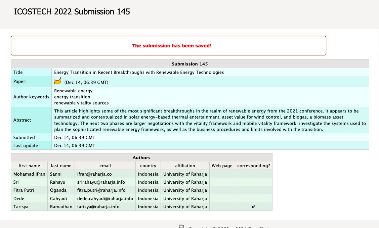
Task: Click the 'Paper:' row label
Action: (x=20, y=82)
